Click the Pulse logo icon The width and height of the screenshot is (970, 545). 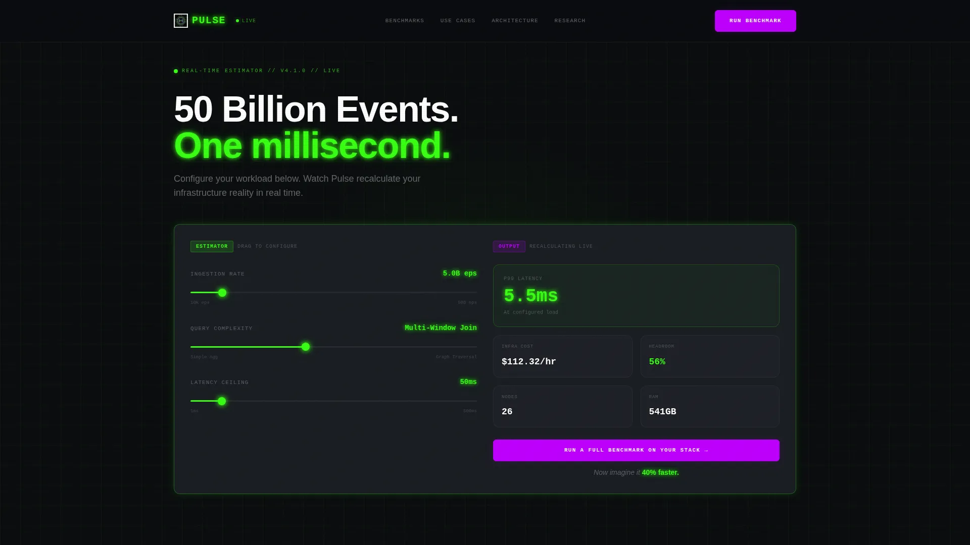[181, 21]
